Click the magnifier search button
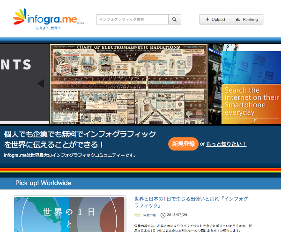 (x=175, y=19)
